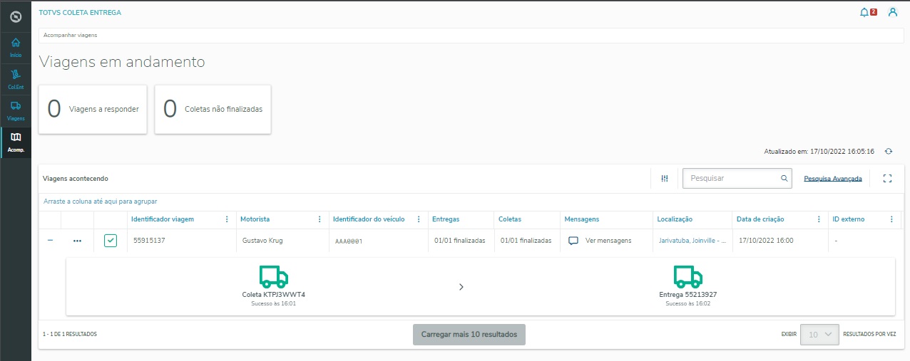This screenshot has width=910, height=361.
Task: Sort by Identificador viagem column header
Action: (163, 219)
